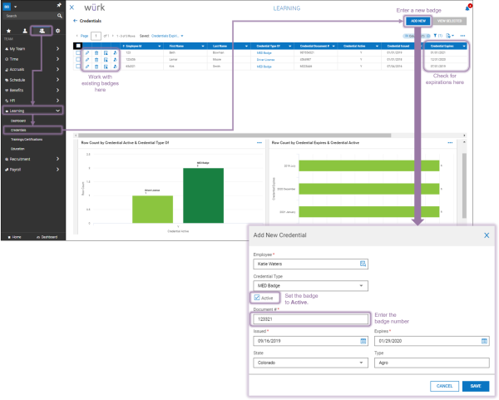Open the employee lookup icon in Employee field
This screenshot has width=499, height=400.
[363, 264]
